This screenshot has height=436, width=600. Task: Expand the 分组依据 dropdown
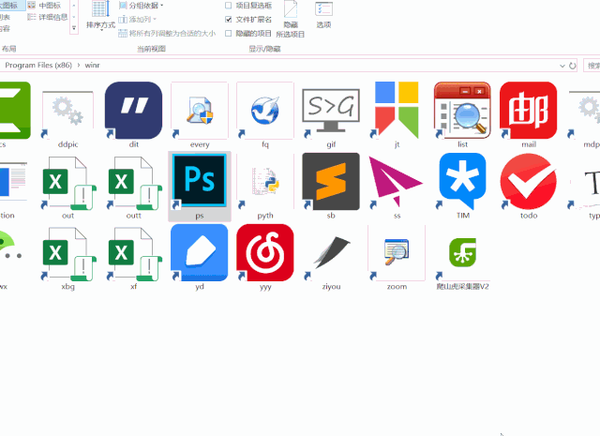(142, 6)
